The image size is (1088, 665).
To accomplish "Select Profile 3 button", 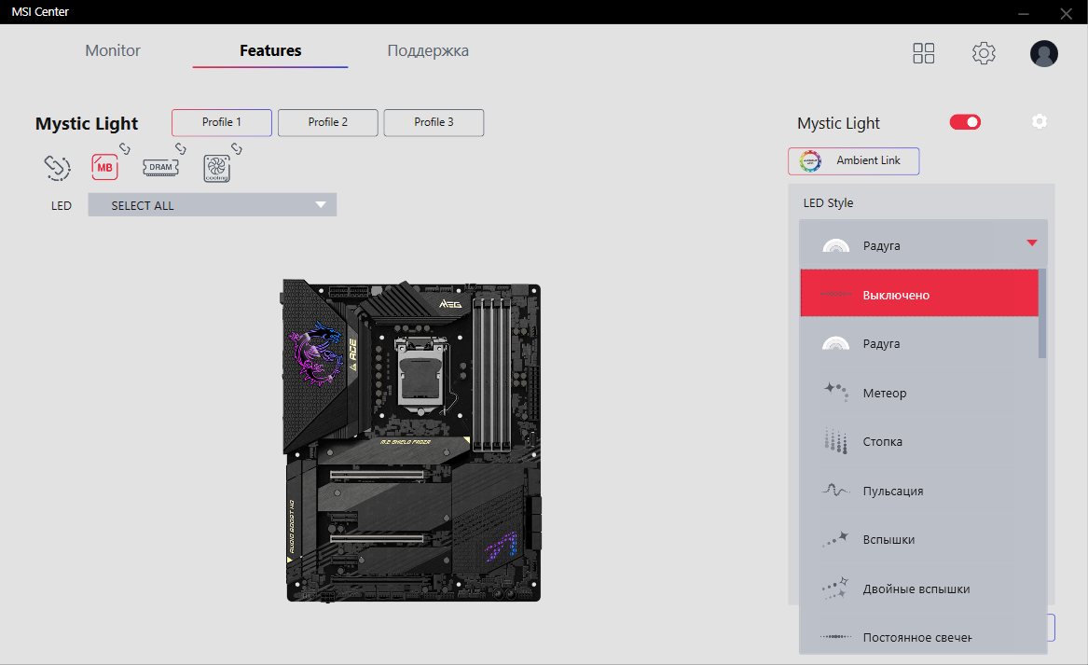I will pyautogui.click(x=434, y=122).
